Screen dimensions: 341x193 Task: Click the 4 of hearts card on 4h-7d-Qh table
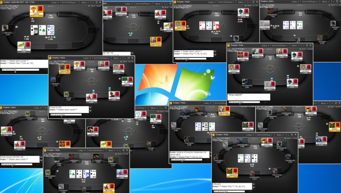pyautogui.click(x=202, y=25)
